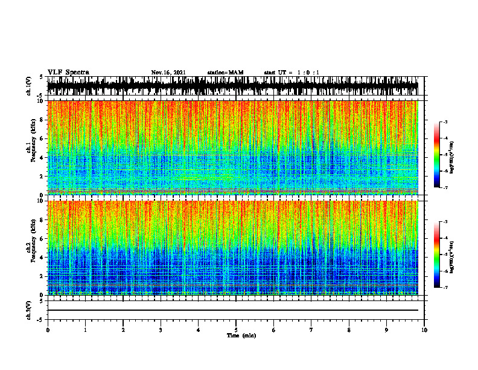Click time axis tick label "5"
This screenshot has height=370, width=478.
tap(236, 330)
